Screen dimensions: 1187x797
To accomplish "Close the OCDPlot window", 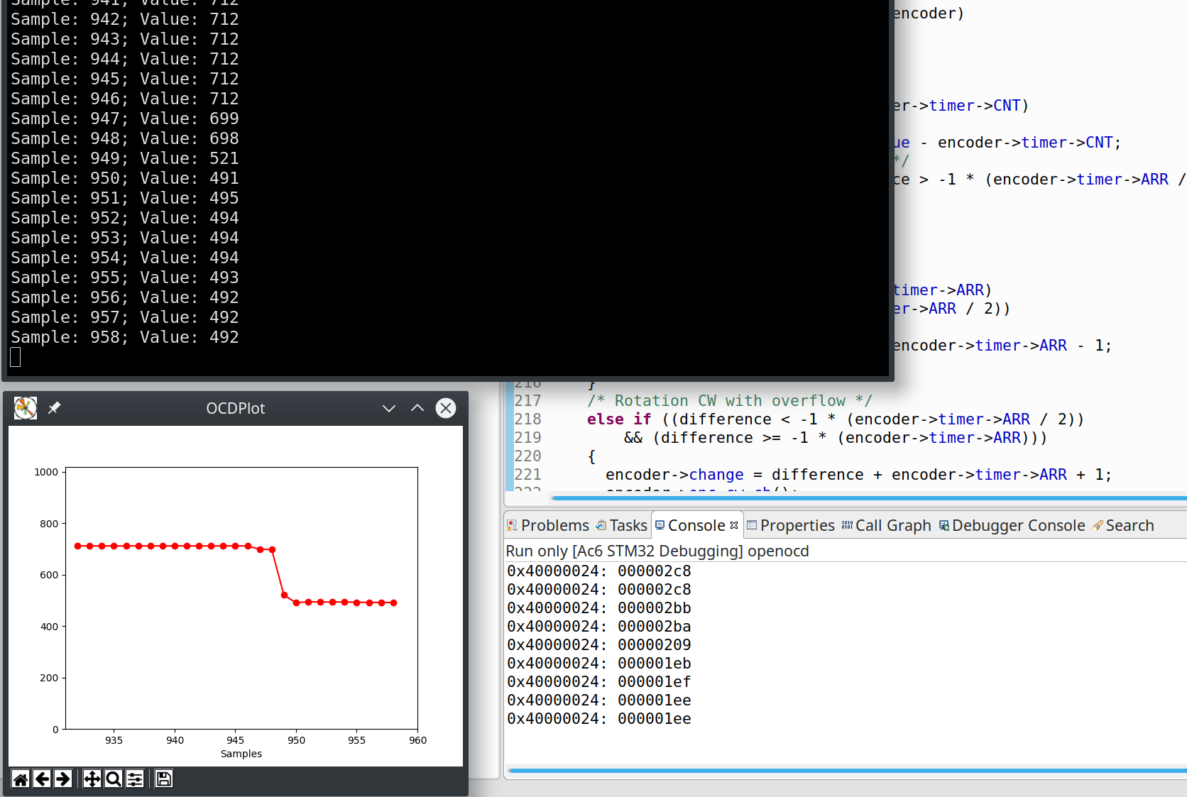I will pyautogui.click(x=446, y=408).
